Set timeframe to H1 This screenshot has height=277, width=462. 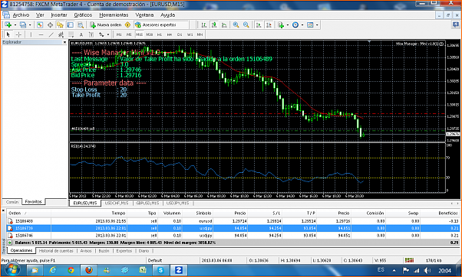click(160, 34)
